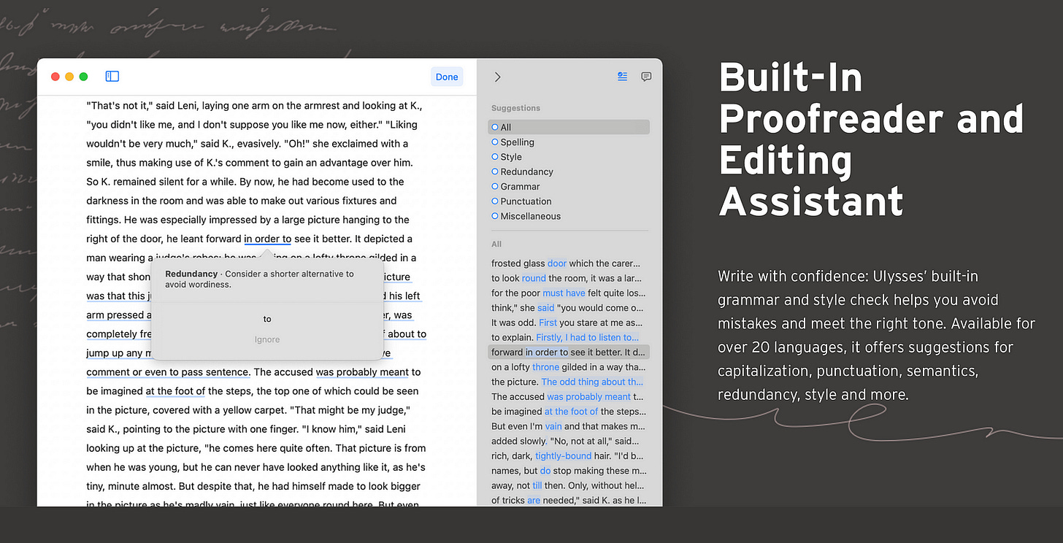1063x543 pixels.
Task: Click the Done button
Action: tap(447, 77)
